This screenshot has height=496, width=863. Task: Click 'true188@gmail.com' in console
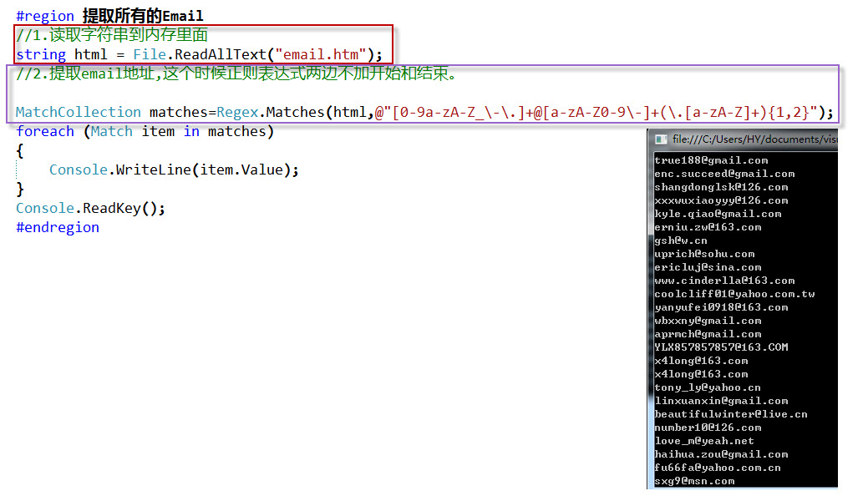click(711, 160)
